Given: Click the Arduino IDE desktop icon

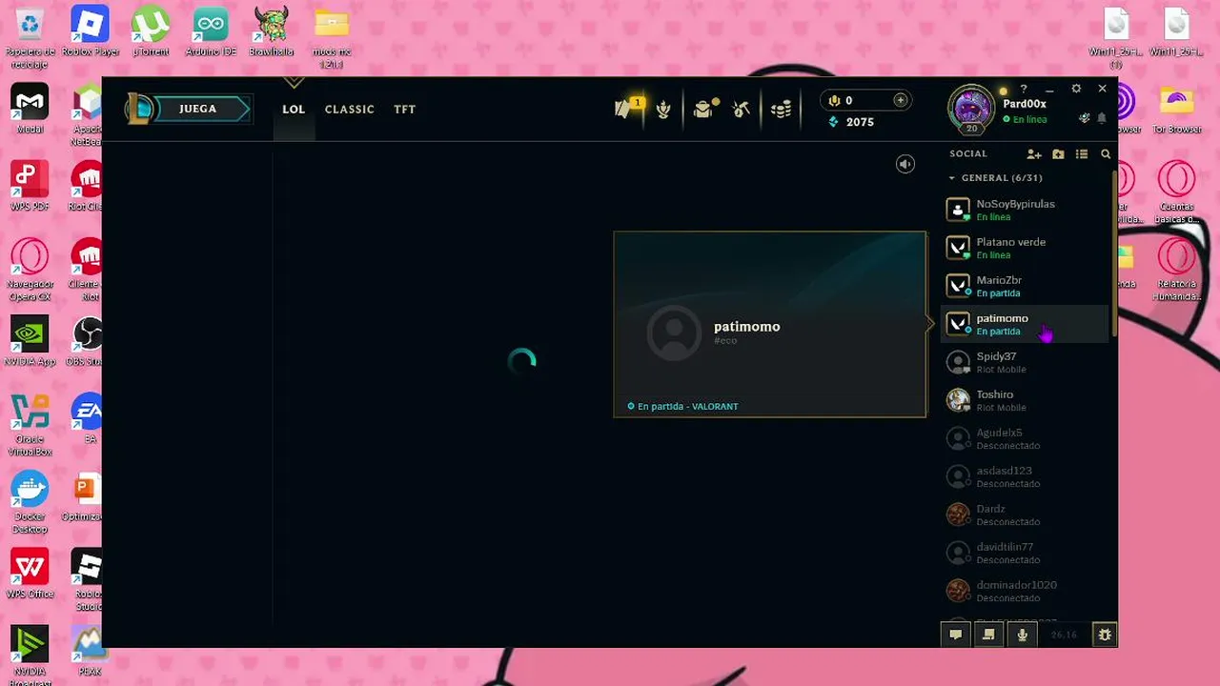Looking at the screenshot, I should 211,32.
